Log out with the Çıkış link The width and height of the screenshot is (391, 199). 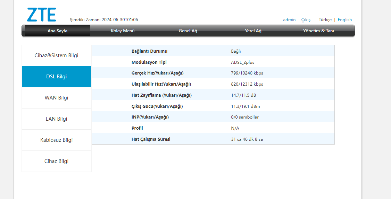tap(306, 20)
